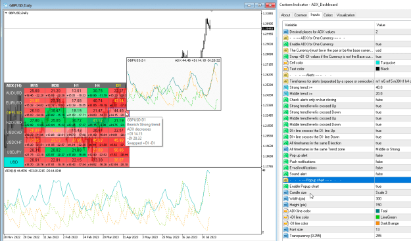This screenshot has height=241, width=411.
Task: Click the M15 timeframe header in ADX dashboard
Action: click(x=34, y=85)
